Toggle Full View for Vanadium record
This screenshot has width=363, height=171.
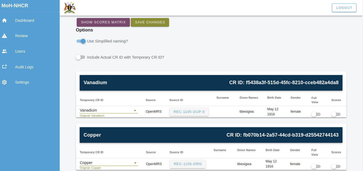tap(316, 114)
